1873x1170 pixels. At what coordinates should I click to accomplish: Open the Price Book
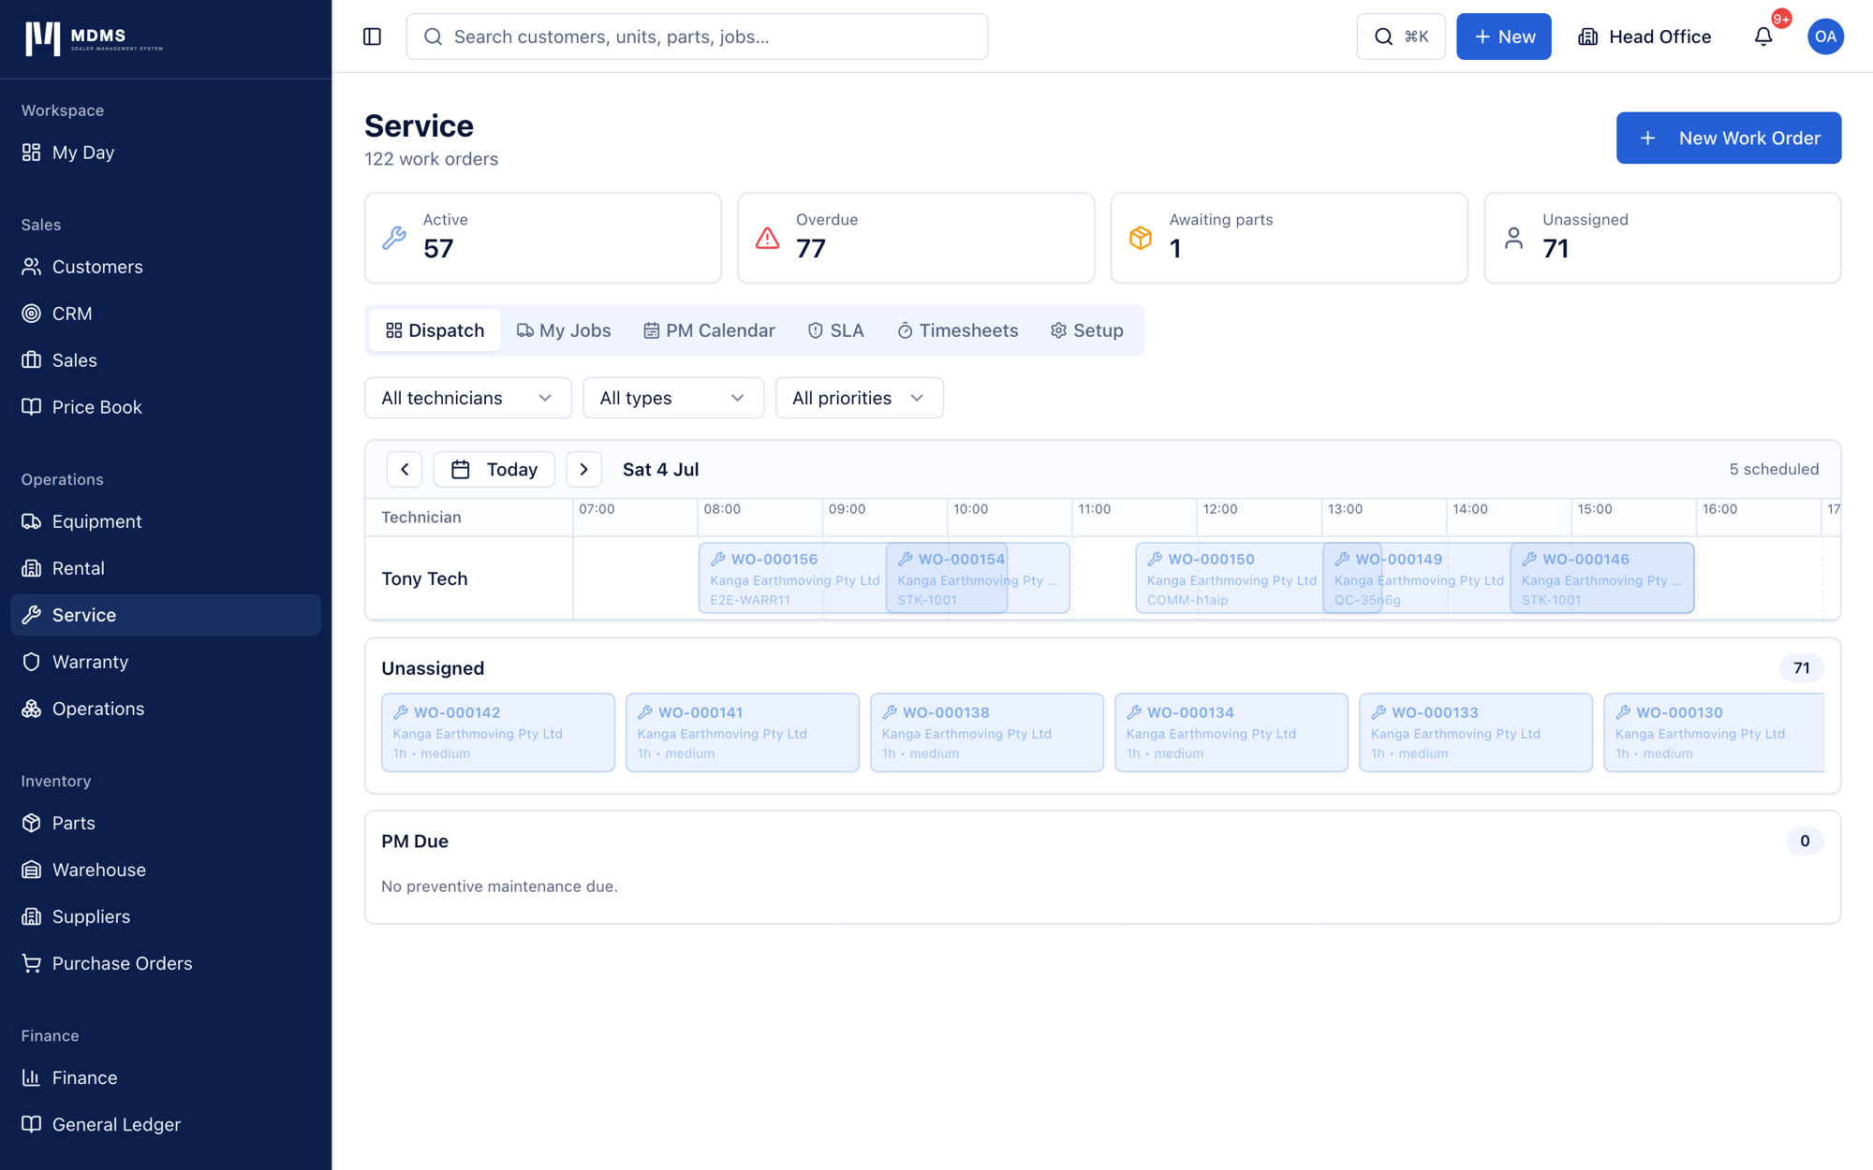[166, 407]
